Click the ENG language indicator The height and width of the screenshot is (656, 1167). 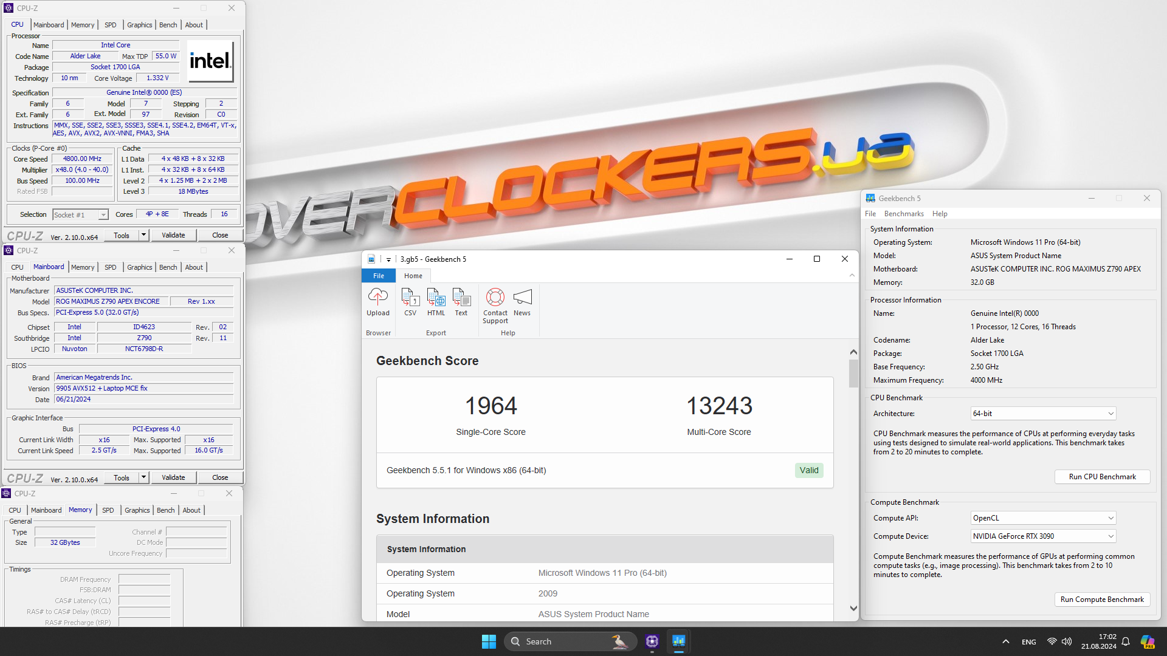(x=1029, y=642)
